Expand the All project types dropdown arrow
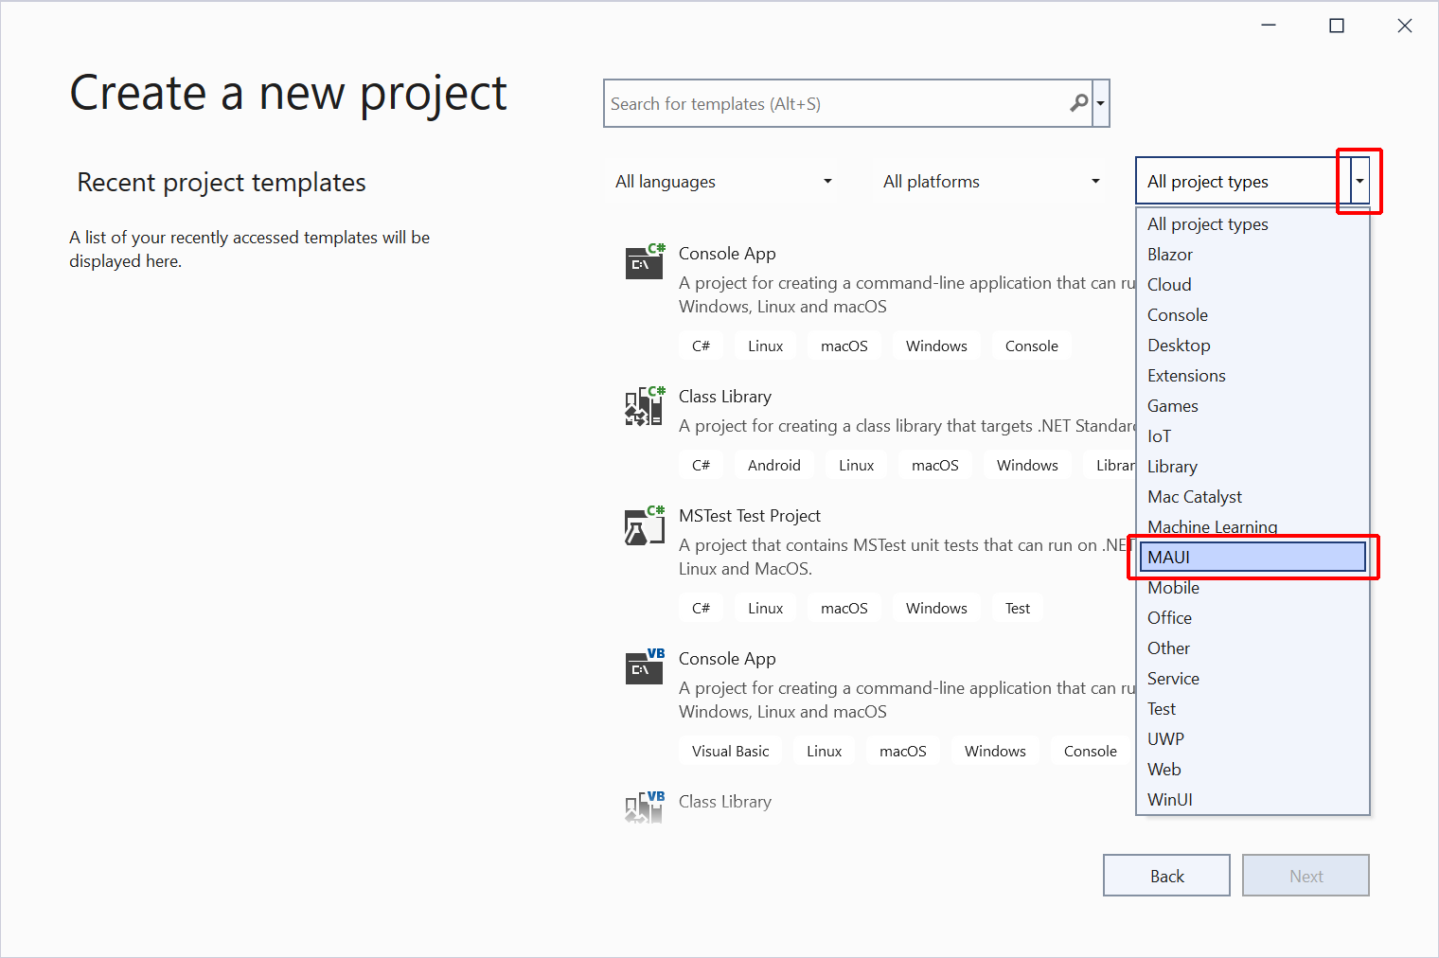 point(1359,180)
